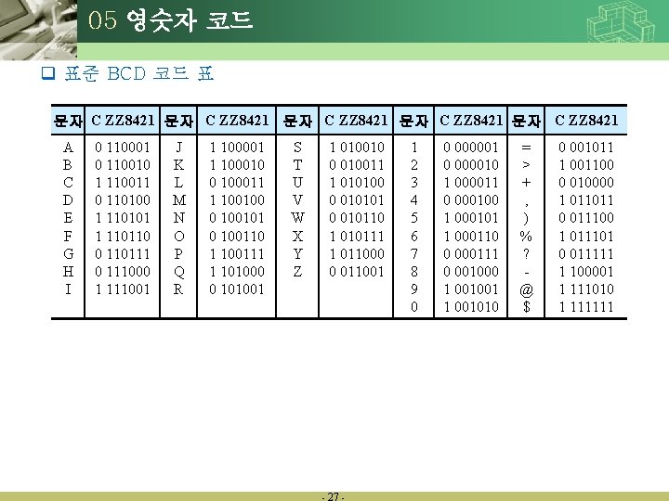The width and height of the screenshot is (669, 501).
Task: Click the letter G in the table
Action: point(68,254)
